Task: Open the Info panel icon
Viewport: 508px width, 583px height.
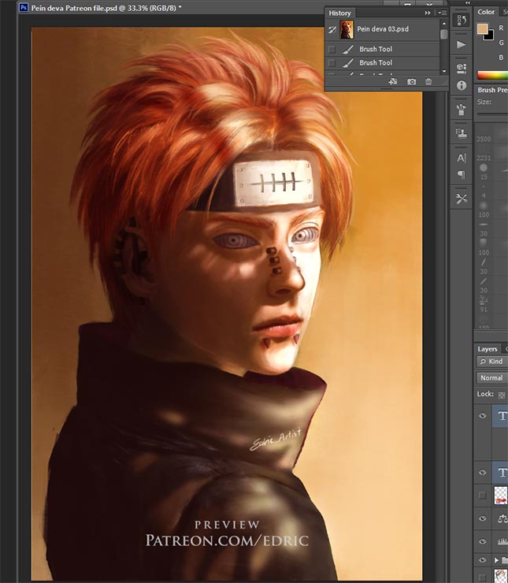Action: [x=462, y=86]
